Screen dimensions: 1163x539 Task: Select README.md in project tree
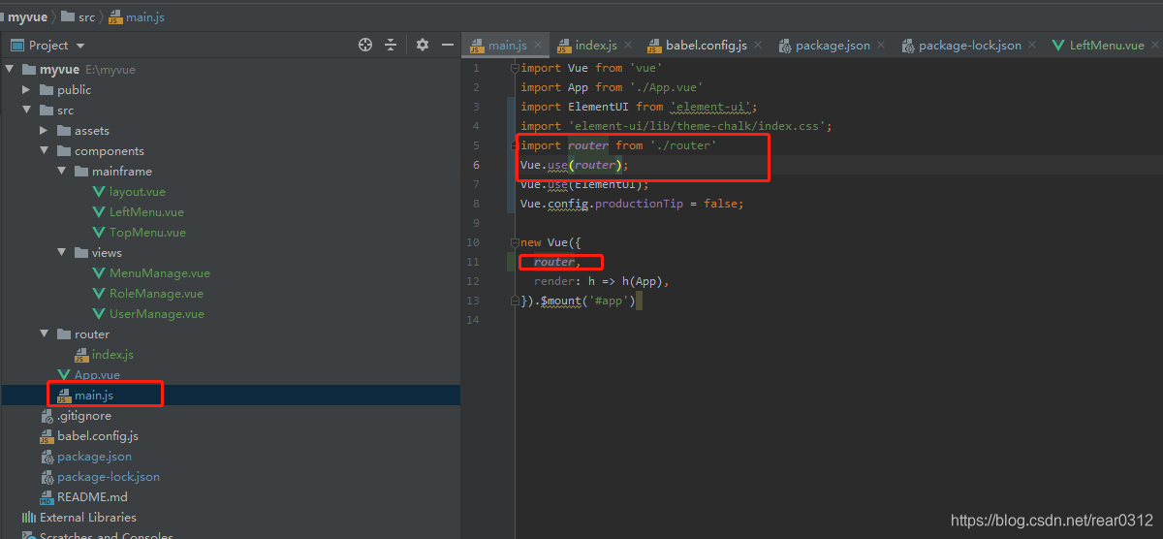tap(91, 496)
